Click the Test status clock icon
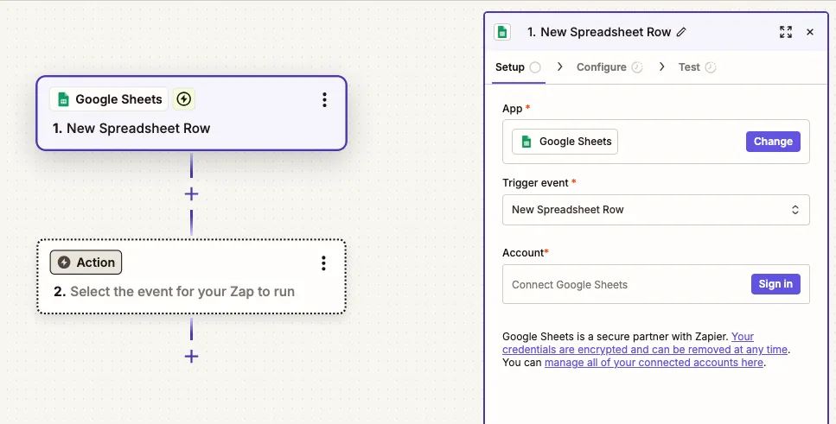Screen dimensions: 836x424 (710, 67)
